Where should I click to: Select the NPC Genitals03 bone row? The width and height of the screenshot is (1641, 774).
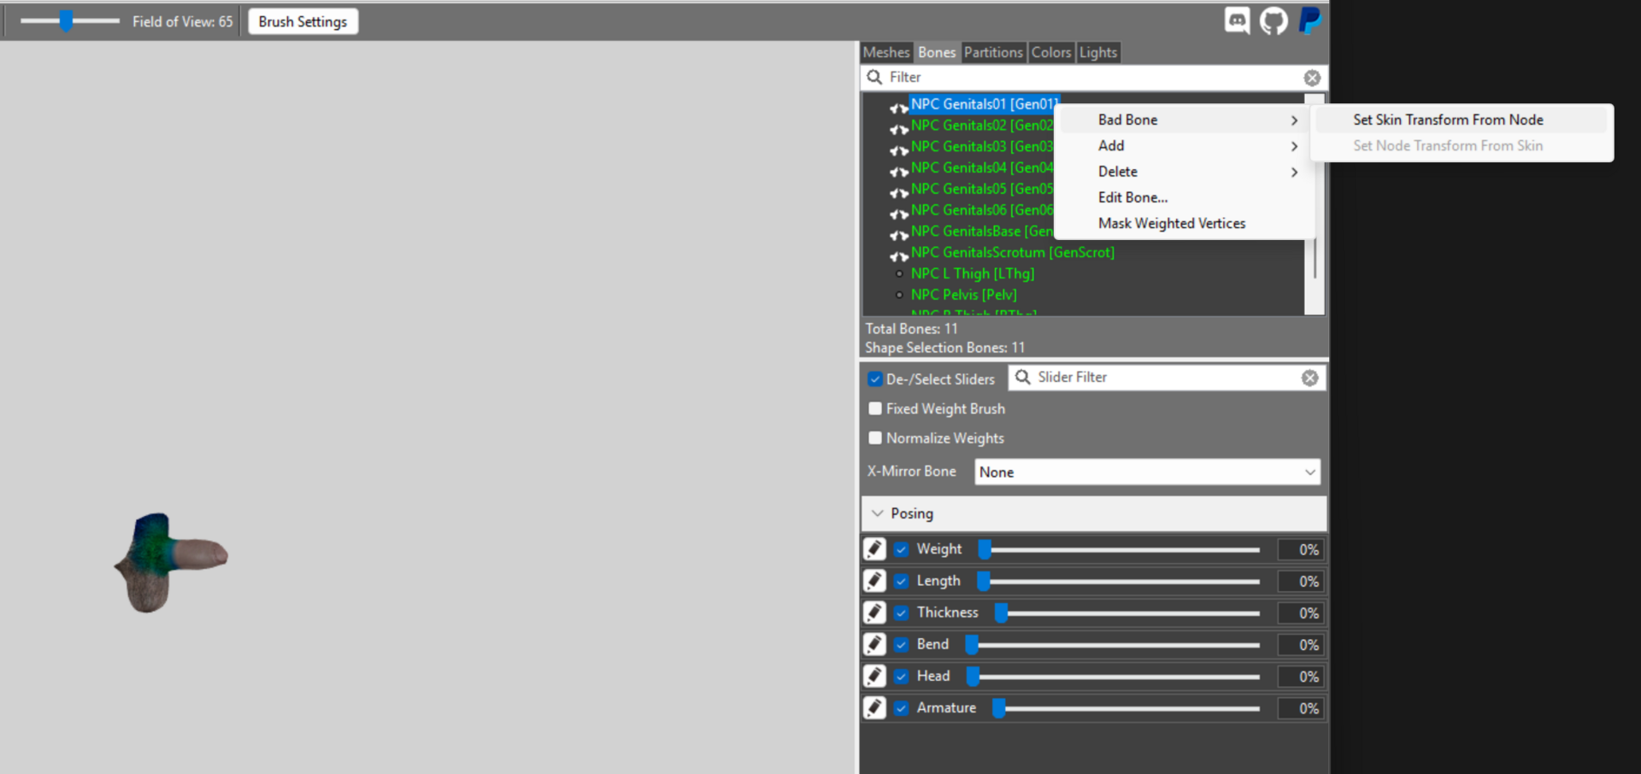tap(981, 146)
